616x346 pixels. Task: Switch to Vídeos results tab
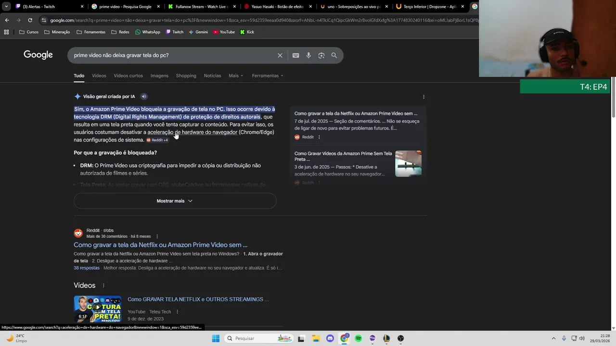(99, 75)
